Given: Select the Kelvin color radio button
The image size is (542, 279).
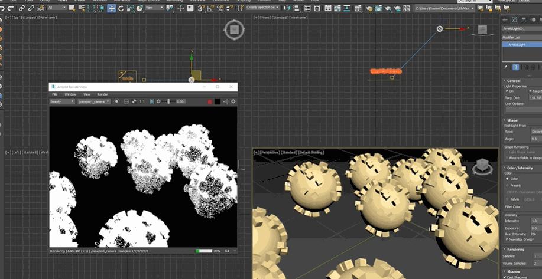Looking at the screenshot, I should (x=507, y=199).
